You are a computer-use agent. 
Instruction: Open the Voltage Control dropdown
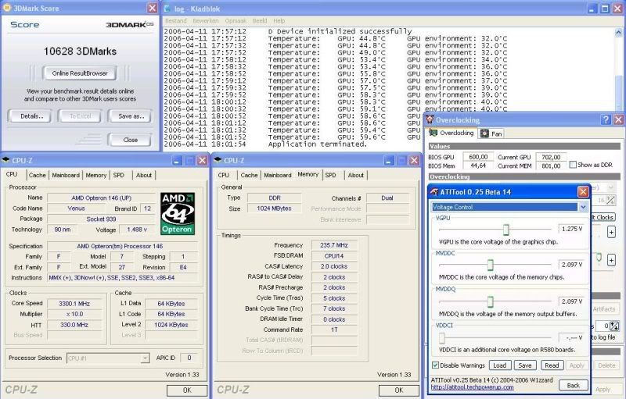(x=581, y=207)
